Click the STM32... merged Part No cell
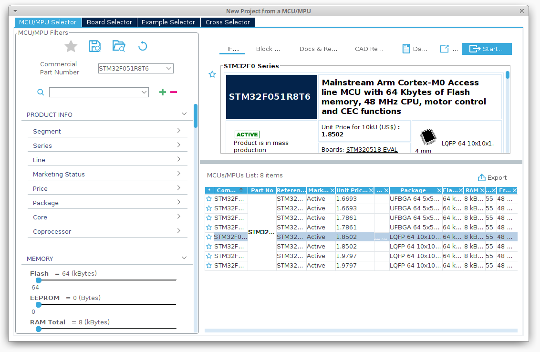This screenshot has width=540, height=352. click(x=261, y=232)
